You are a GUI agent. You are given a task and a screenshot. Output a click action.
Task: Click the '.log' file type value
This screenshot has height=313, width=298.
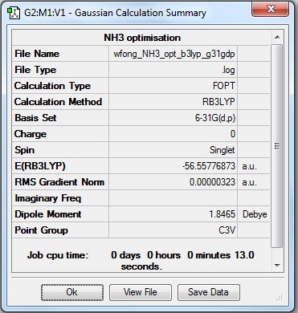click(x=228, y=70)
